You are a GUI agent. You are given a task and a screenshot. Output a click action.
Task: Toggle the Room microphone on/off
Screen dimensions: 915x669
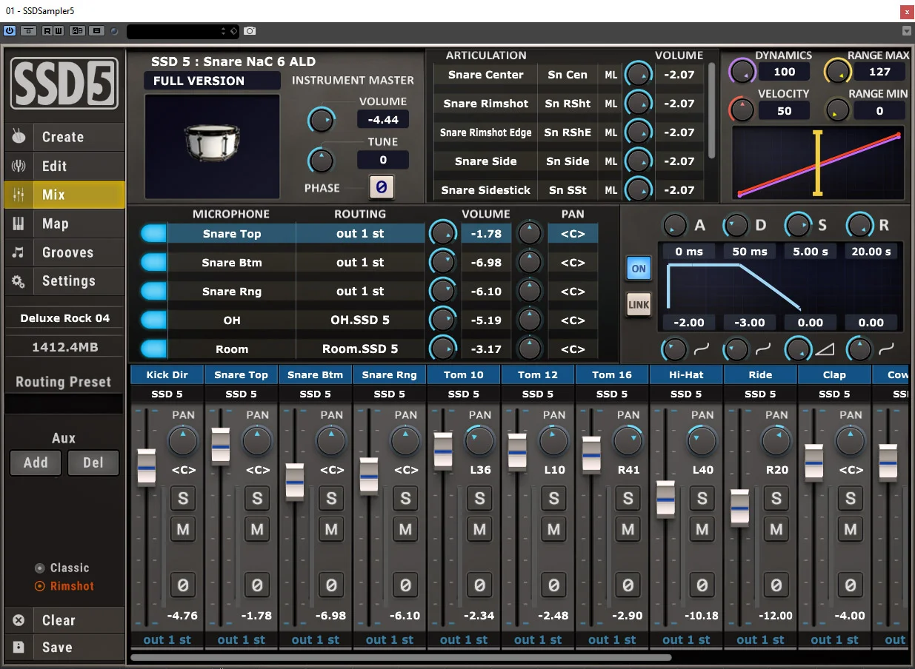pyautogui.click(x=153, y=349)
